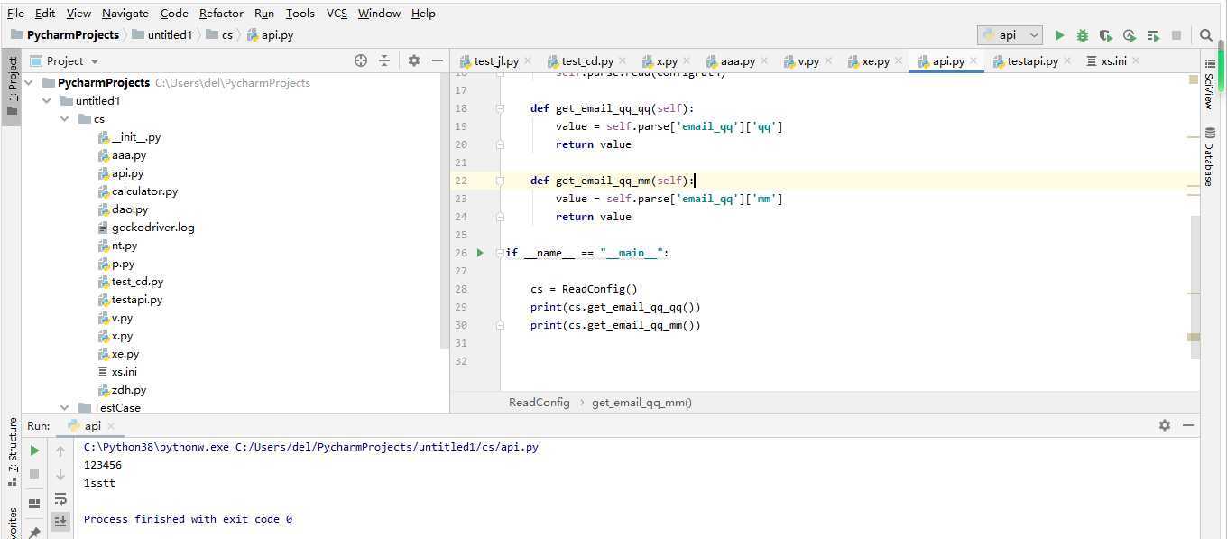The image size is (1227, 539).
Task: Click the up arrow in Run panel
Action: point(60,451)
